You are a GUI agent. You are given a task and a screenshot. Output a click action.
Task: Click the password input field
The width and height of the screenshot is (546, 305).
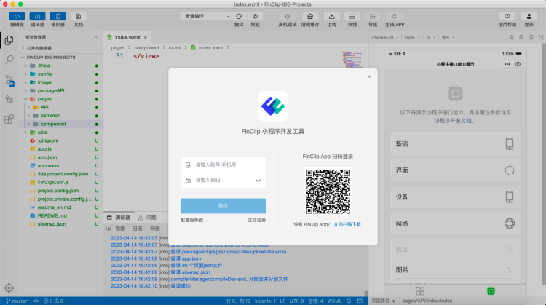pos(223,180)
